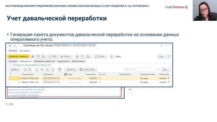Click the Ед. изм. column header
This screenshot has height=122, width=217.
[x=102, y=75]
